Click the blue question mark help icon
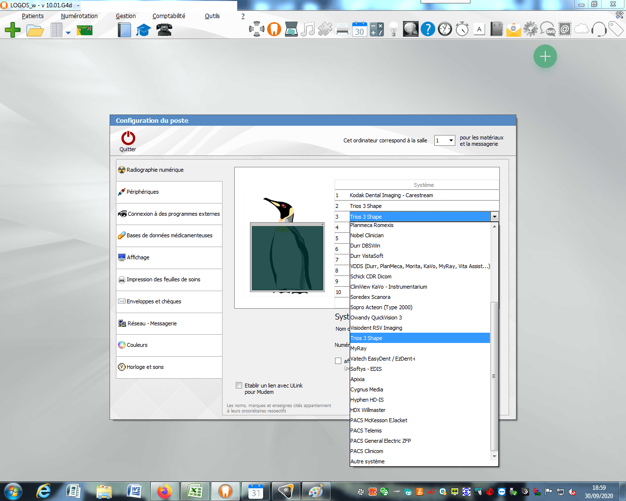Viewport: 626px width, 501px height. [427, 29]
